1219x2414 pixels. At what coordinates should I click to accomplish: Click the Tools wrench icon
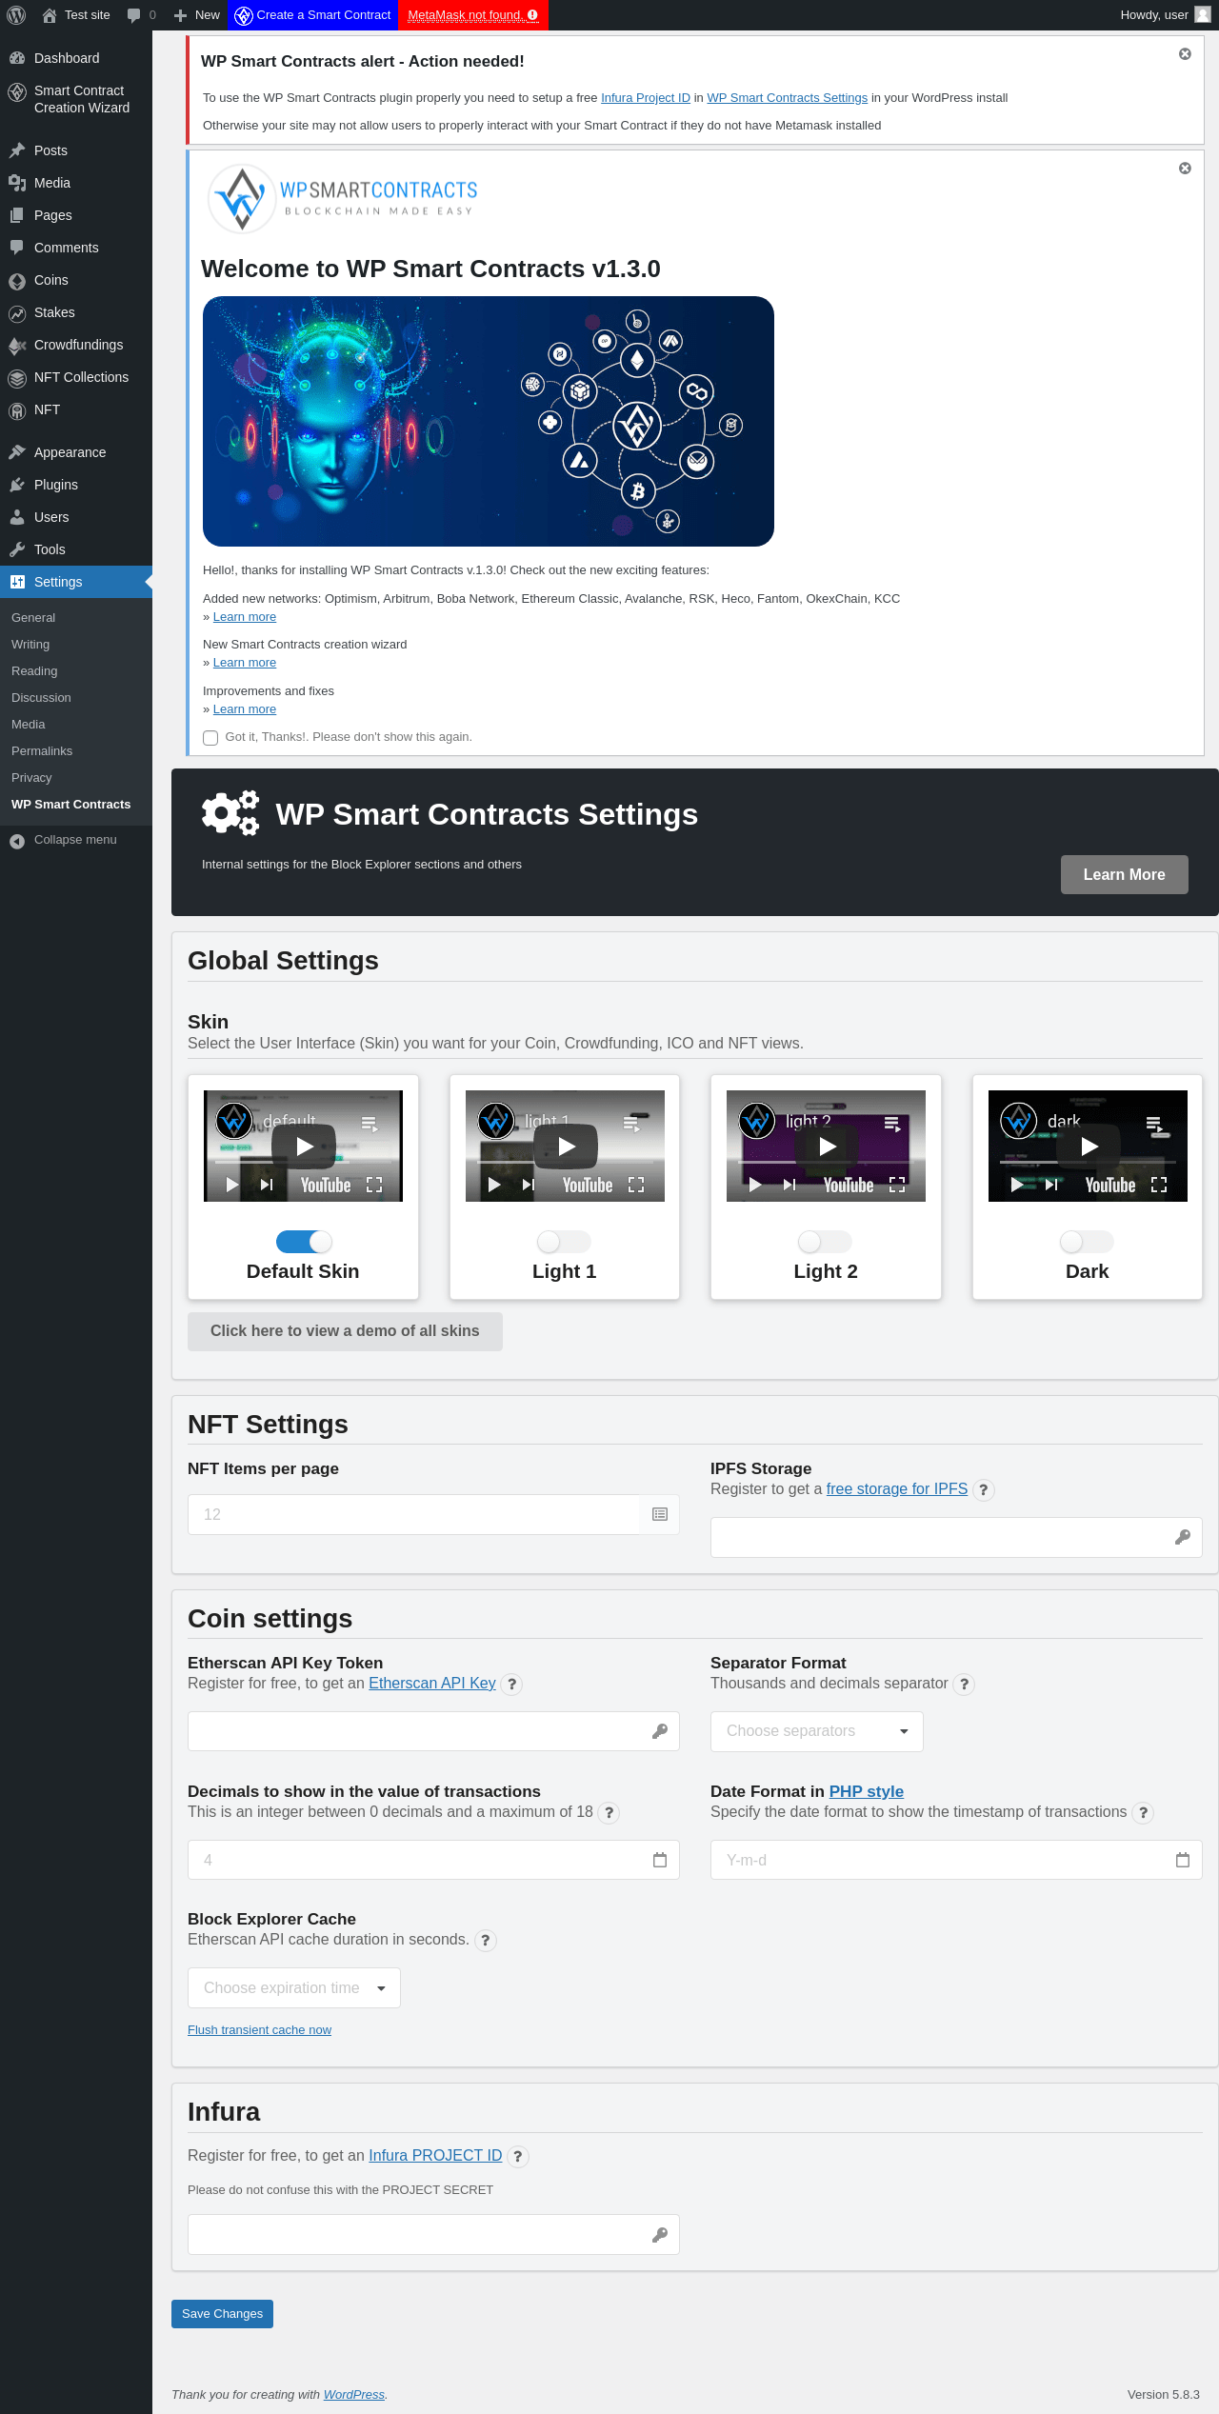point(17,549)
